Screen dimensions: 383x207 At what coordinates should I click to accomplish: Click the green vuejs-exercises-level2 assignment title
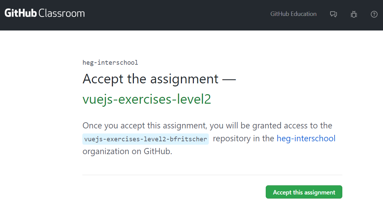pyautogui.click(x=147, y=99)
